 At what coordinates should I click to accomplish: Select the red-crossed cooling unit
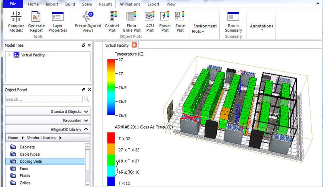point(190,125)
